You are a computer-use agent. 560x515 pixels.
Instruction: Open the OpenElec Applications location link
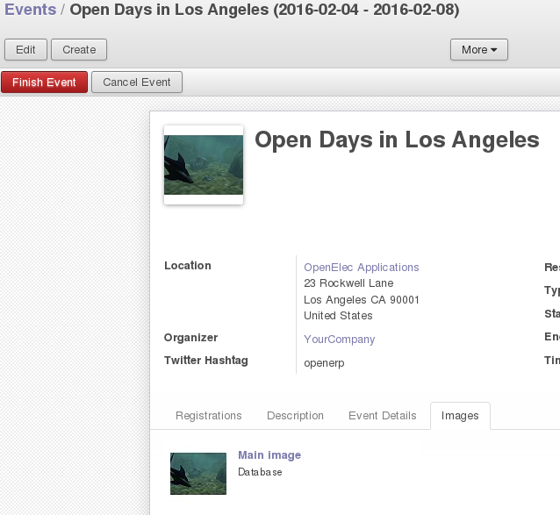(x=361, y=268)
